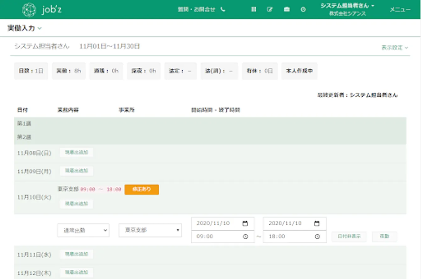Viewport: 421px width, 279px height.
Task: Click the 業務内容 column header
Action: pos(68,110)
